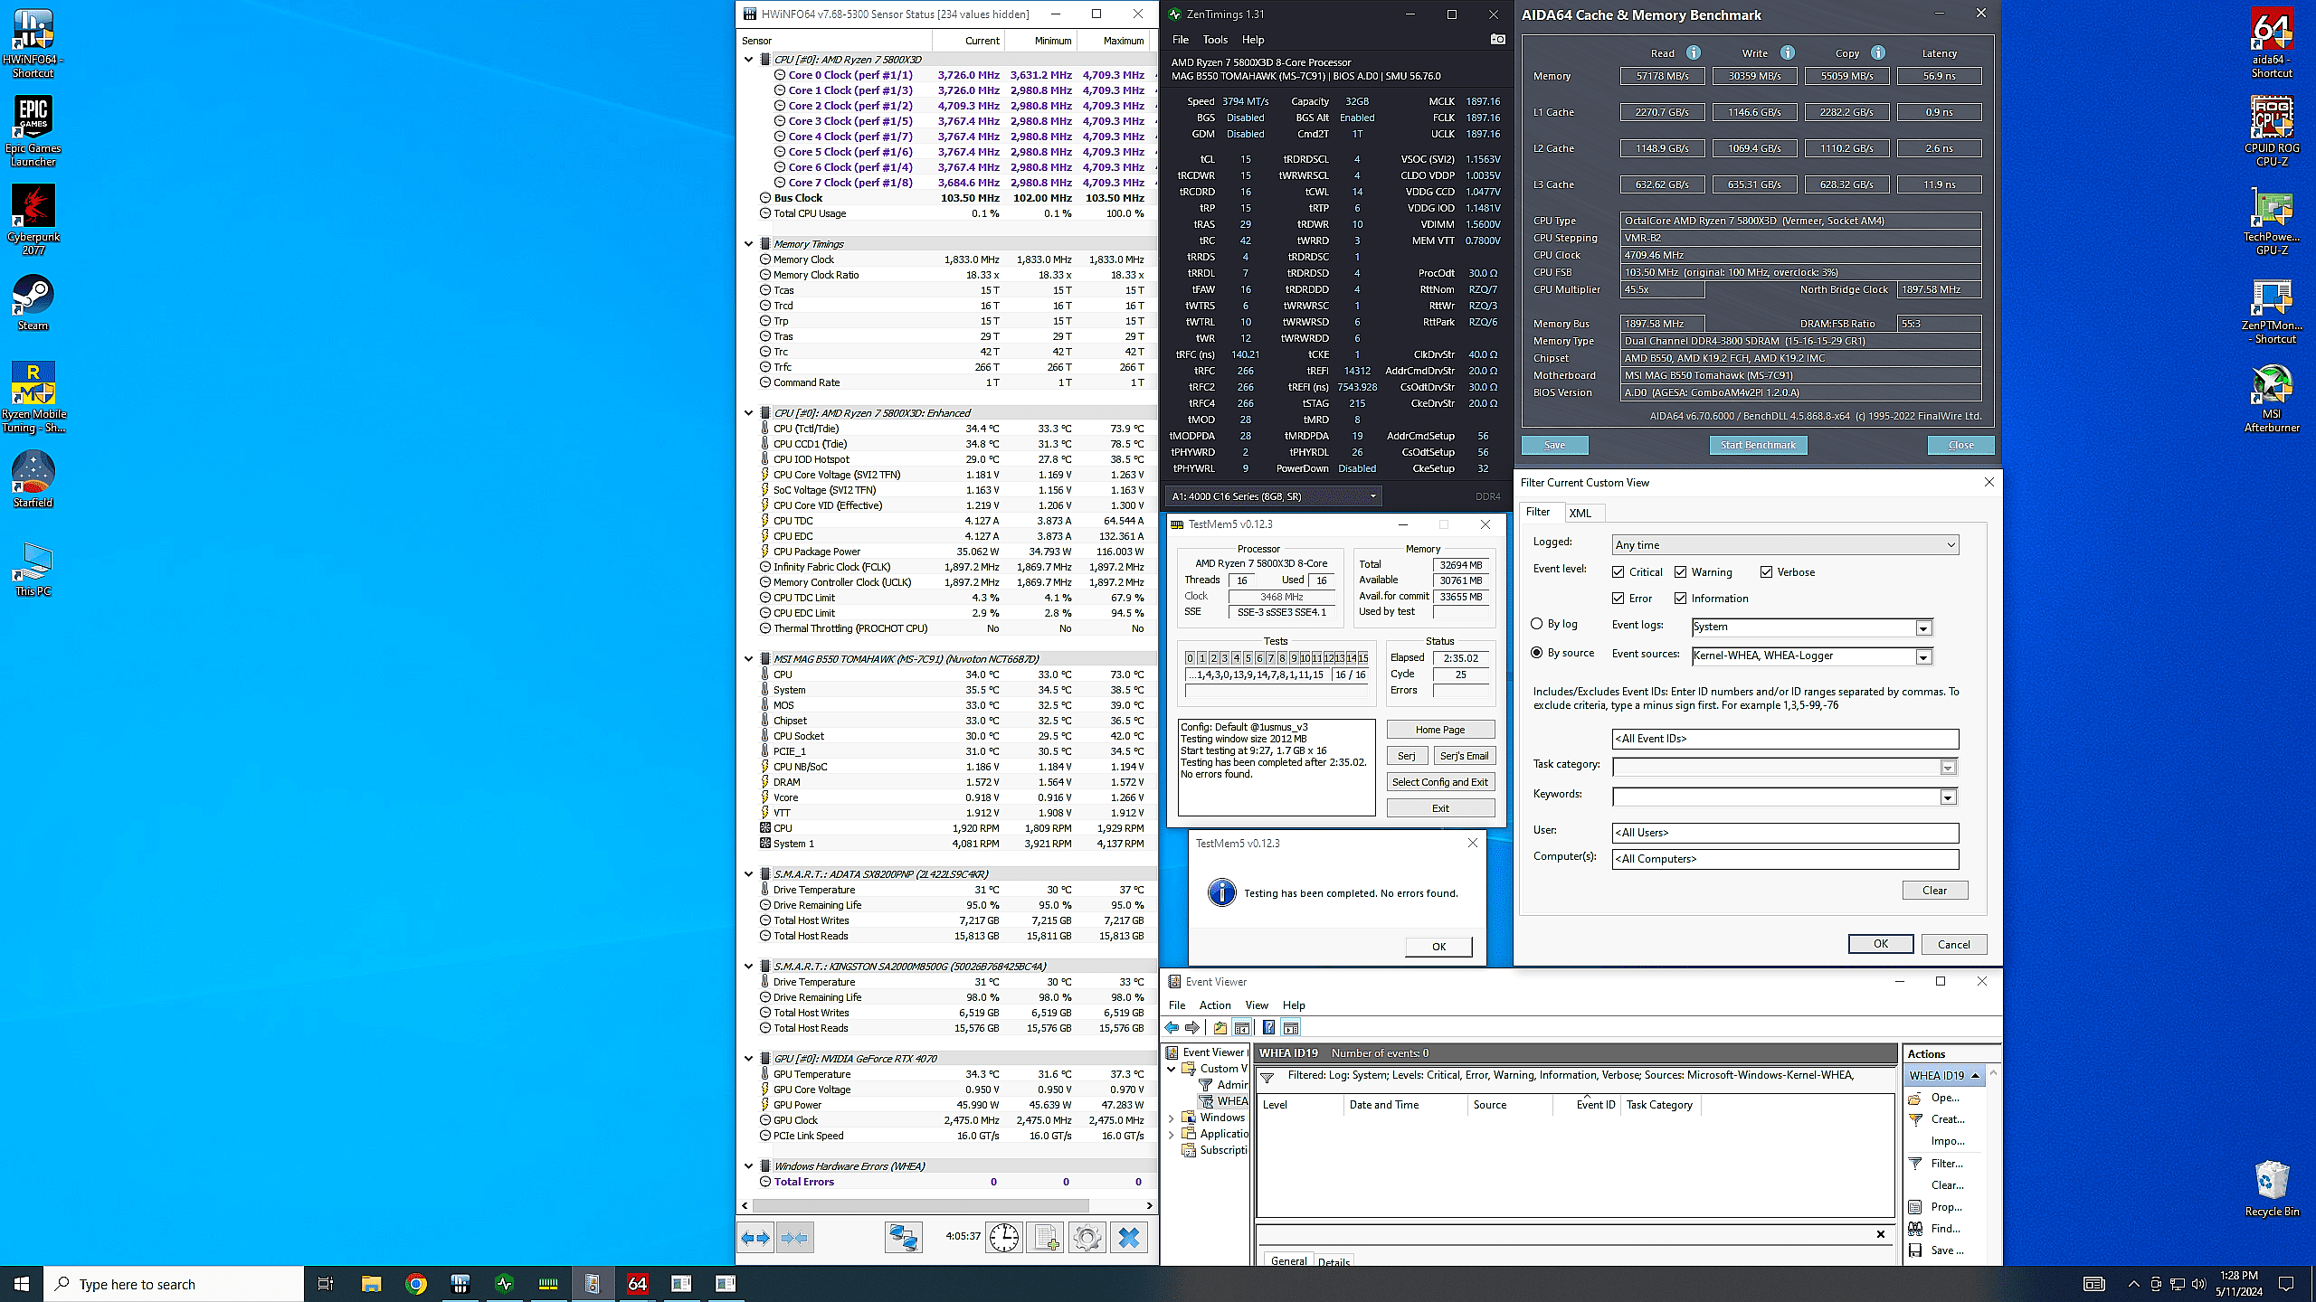Toggle Critical event level checkbox
Image resolution: width=2316 pixels, height=1302 pixels.
click(1618, 572)
